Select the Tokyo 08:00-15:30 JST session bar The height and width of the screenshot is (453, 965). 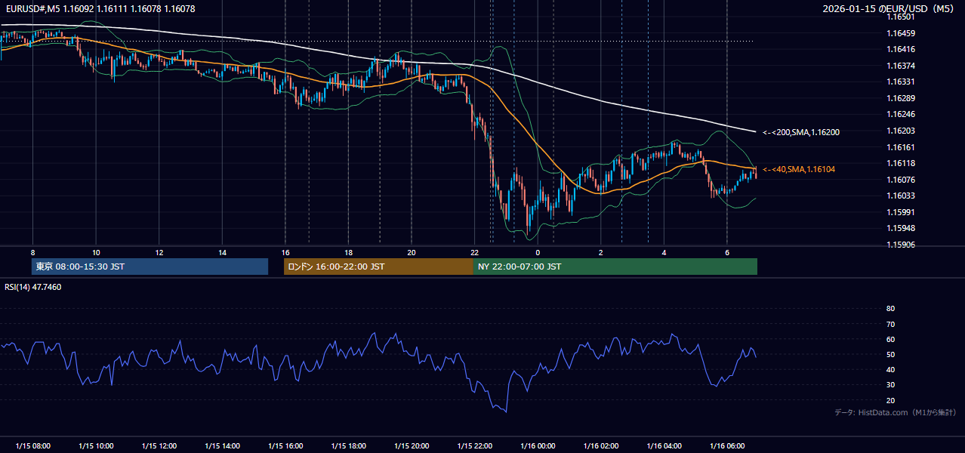coord(150,267)
